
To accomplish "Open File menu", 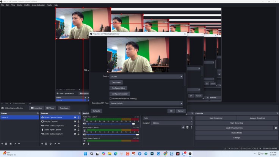I will 3,5.
